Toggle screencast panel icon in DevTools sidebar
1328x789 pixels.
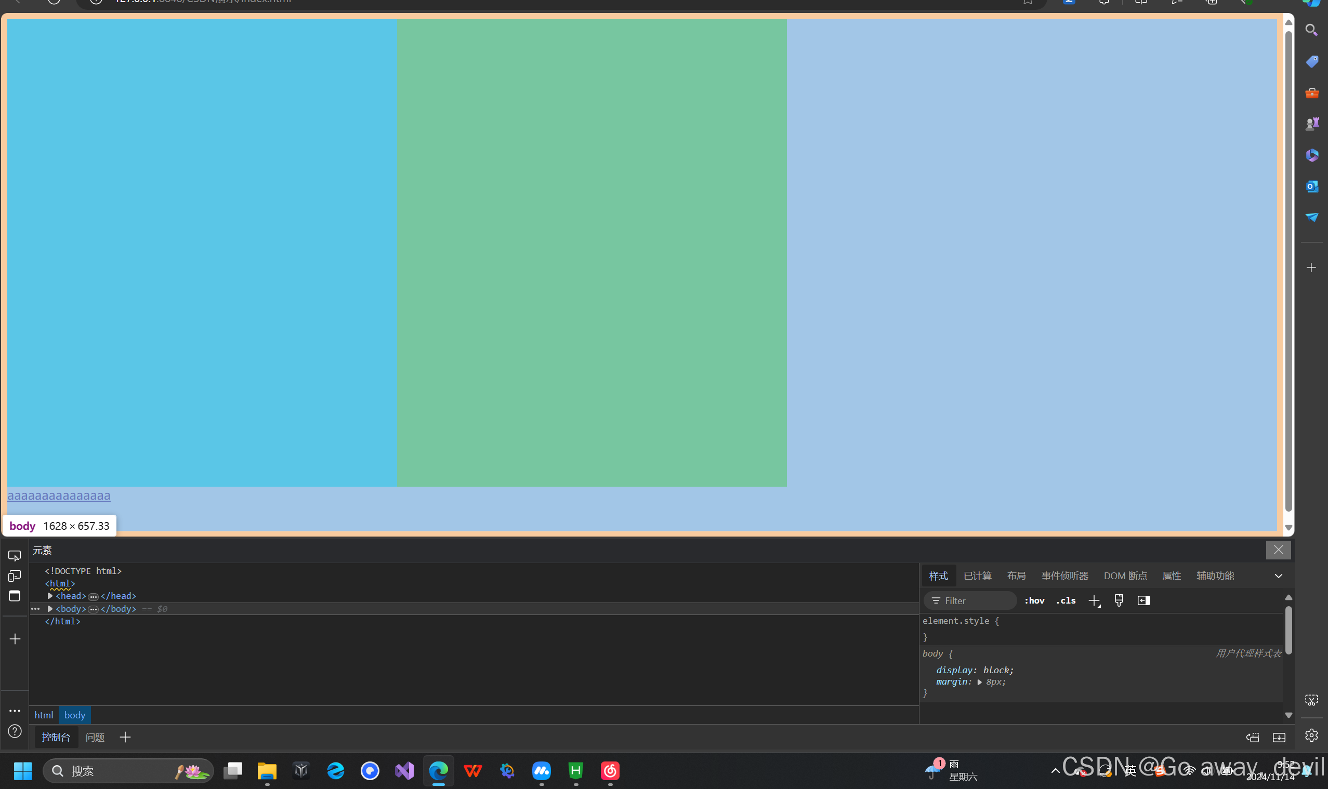tap(15, 596)
